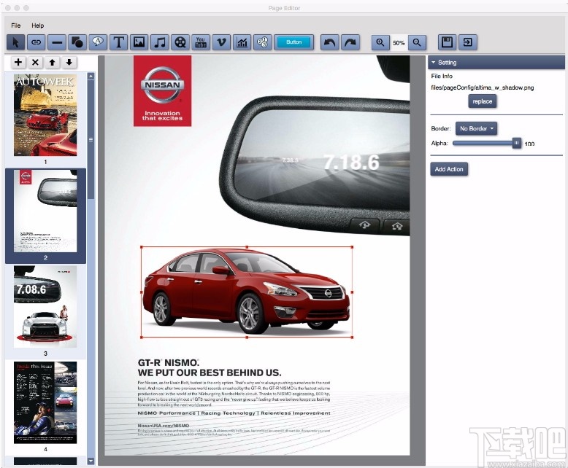
Task: Insert an image with picture tool
Action: (139, 42)
